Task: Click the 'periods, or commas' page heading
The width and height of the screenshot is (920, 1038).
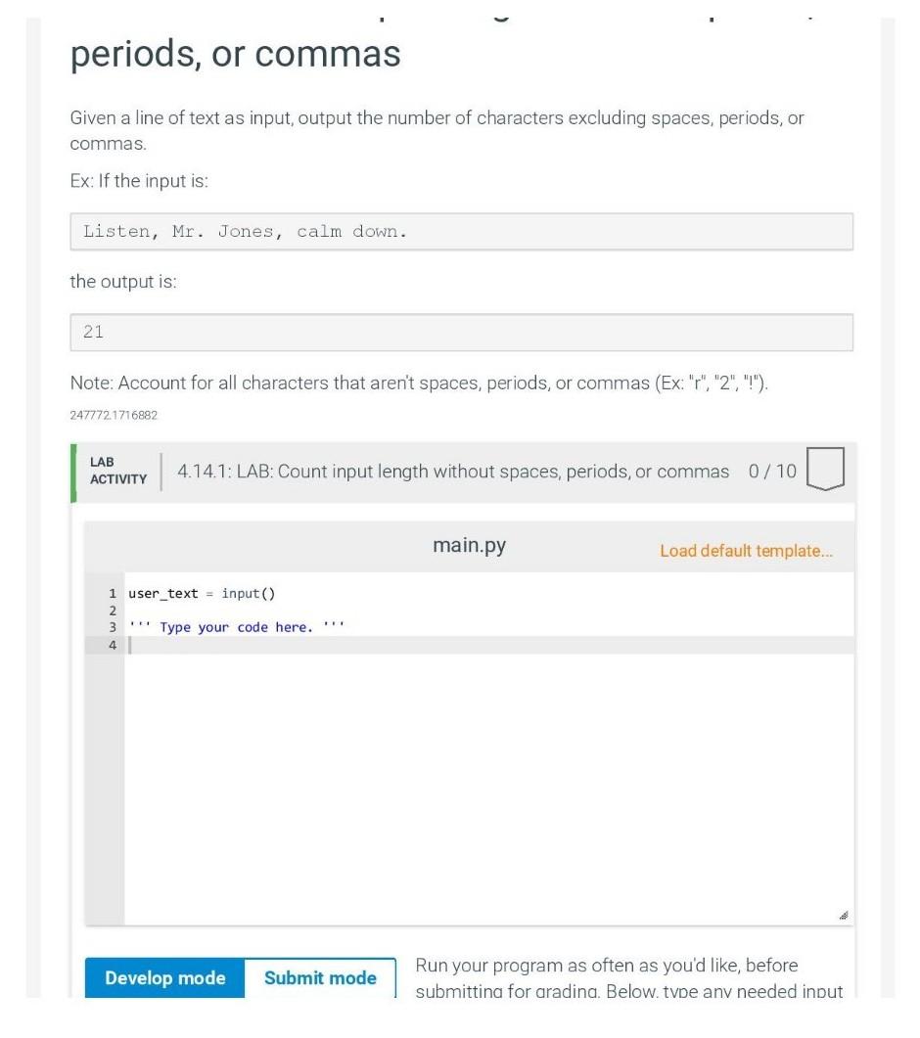Action: [234, 54]
